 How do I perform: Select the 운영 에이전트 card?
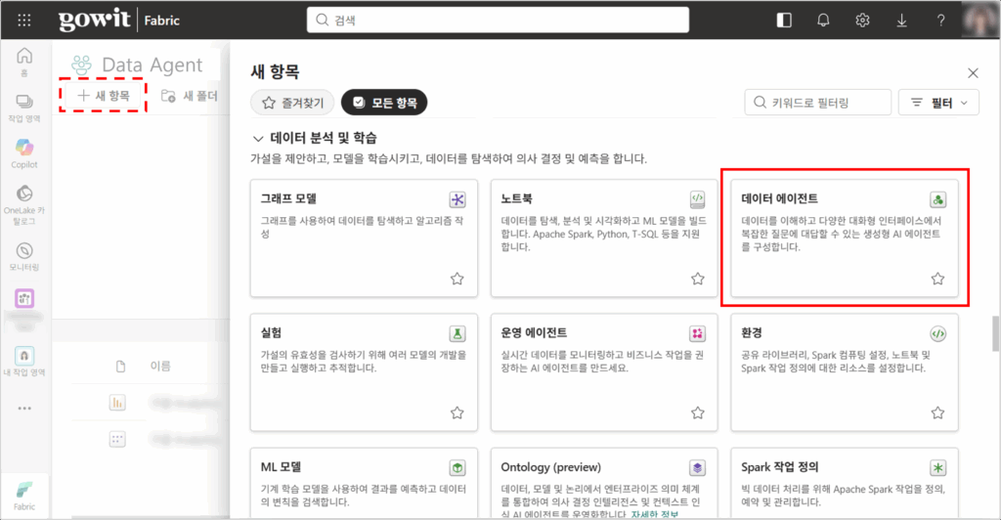tap(604, 372)
